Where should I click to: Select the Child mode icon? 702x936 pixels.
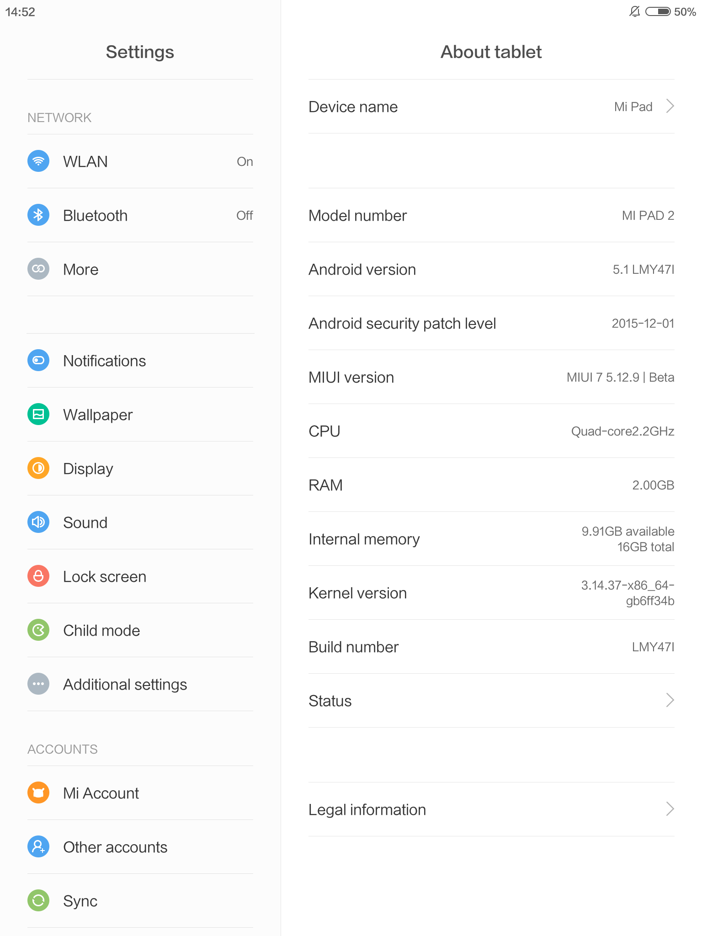(x=38, y=630)
